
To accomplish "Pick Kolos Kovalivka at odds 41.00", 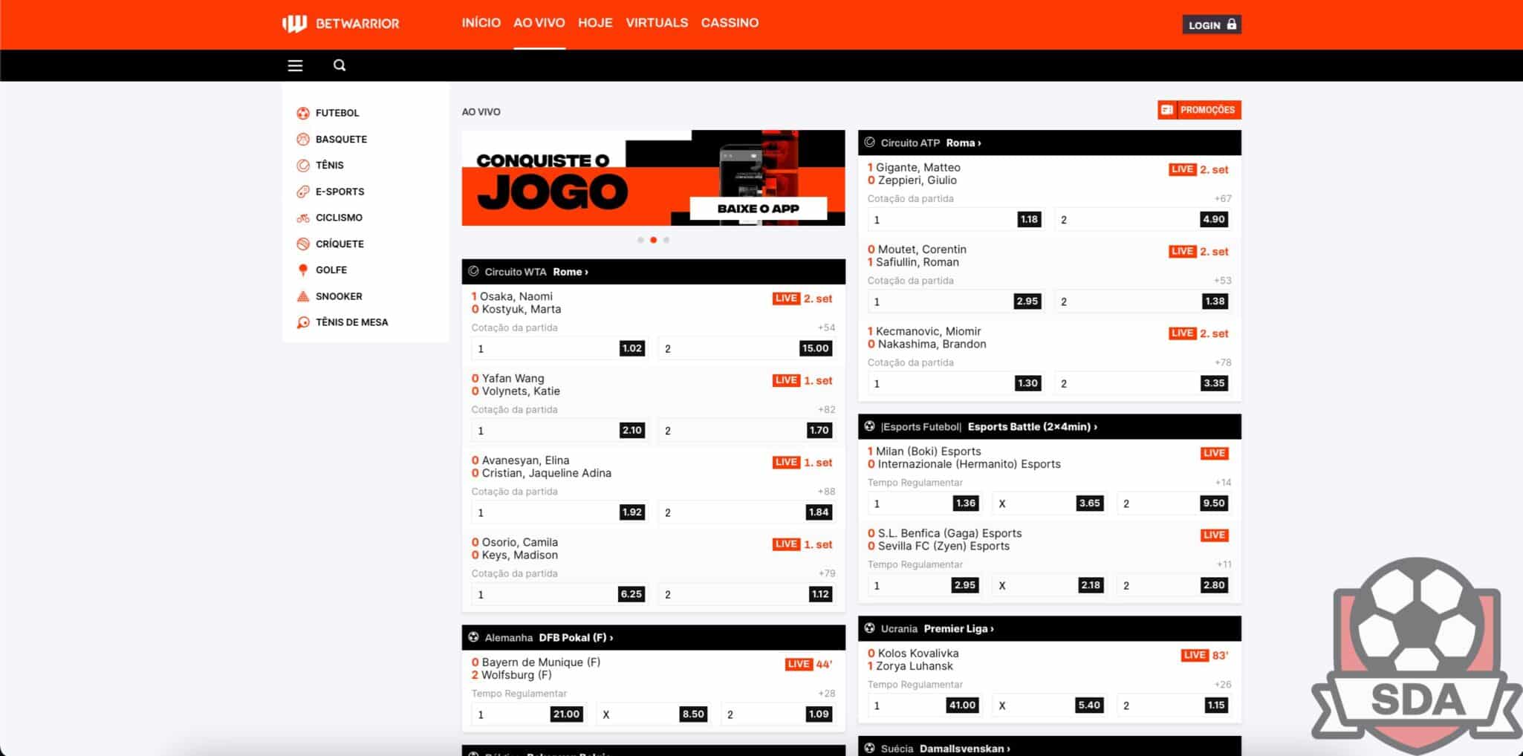I will [924, 706].
